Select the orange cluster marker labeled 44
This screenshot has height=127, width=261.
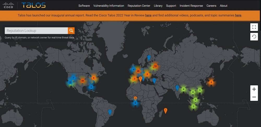pos(82,81)
